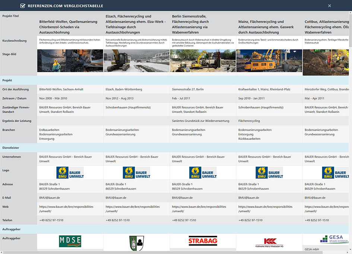Click the Kraftwerke Mainz-Wiesbaden AG logo
This screenshot has width=352, height=254.
269,242
